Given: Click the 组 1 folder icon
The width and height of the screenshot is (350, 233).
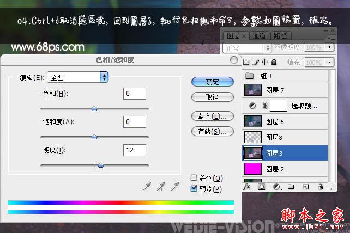Looking at the screenshot, I should 249,76.
